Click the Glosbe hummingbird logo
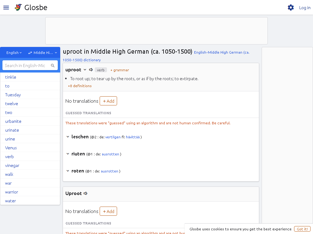The height and width of the screenshot is (234, 313). pyautogui.click(x=18, y=8)
